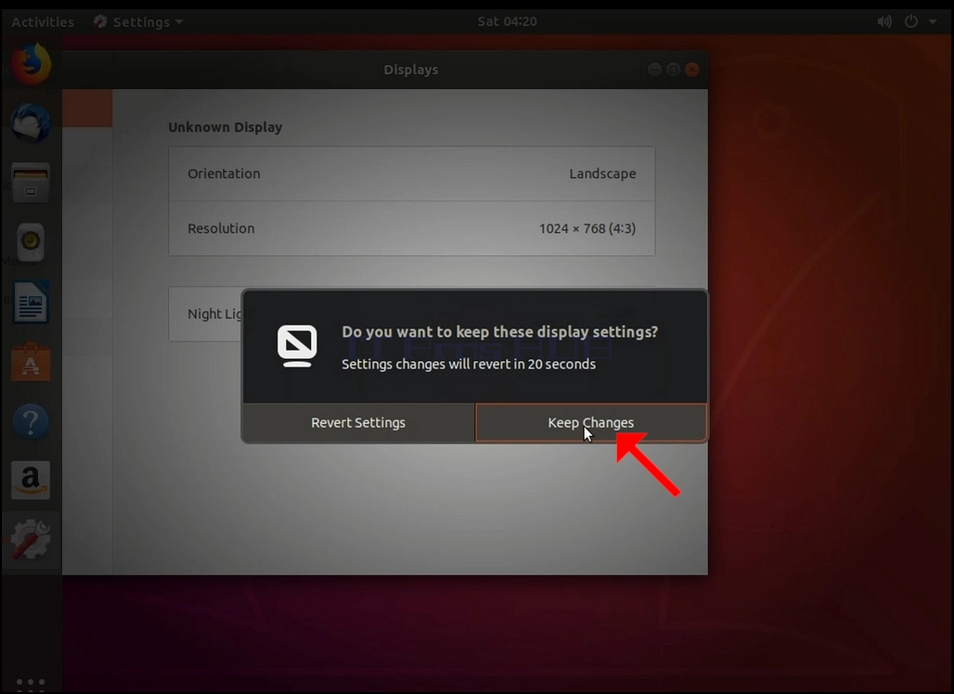The width and height of the screenshot is (954, 694).
Task: Open the Activities overview
Action: 43,22
